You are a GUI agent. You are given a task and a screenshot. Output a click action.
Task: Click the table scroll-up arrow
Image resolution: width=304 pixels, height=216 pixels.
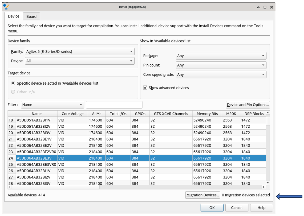click(268, 113)
